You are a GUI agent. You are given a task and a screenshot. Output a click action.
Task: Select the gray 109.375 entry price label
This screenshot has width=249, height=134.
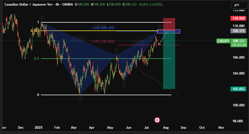click(238, 31)
